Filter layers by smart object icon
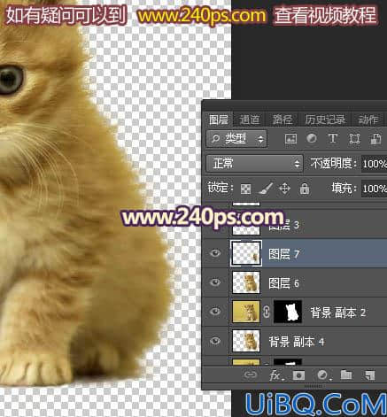Viewport: 387px width, 417px height. coord(375,139)
